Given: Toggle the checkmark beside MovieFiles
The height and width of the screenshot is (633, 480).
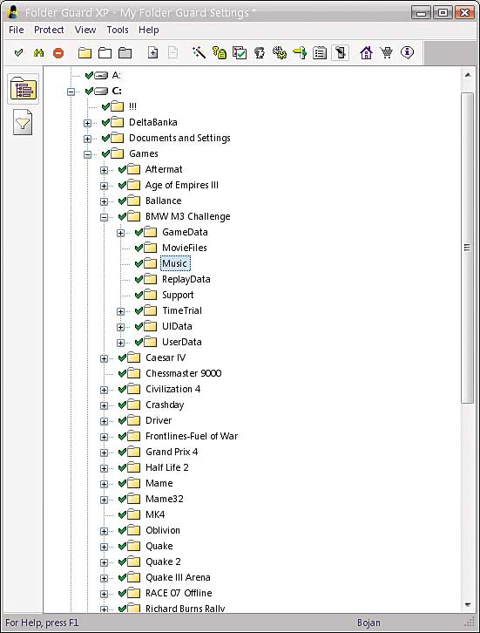Looking at the screenshot, I should 139,248.
